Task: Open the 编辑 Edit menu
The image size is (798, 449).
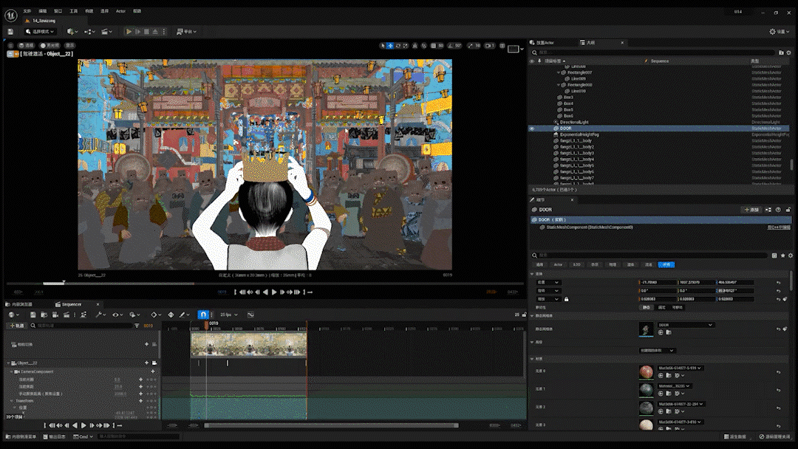Action: 43,10
